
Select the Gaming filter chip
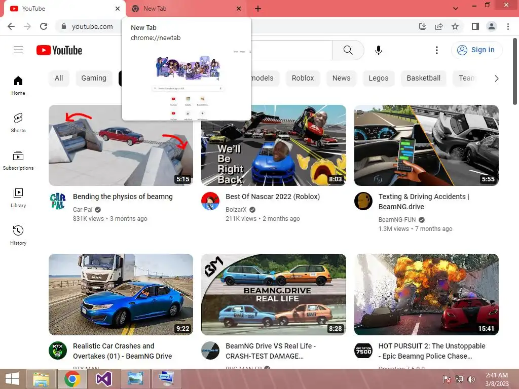click(x=94, y=79)
